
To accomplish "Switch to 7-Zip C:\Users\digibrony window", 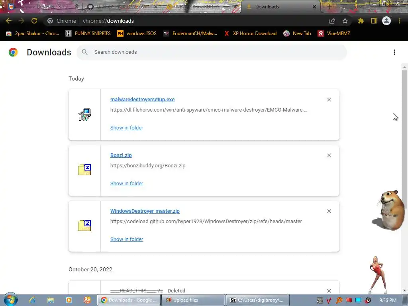I will (258, 300).
